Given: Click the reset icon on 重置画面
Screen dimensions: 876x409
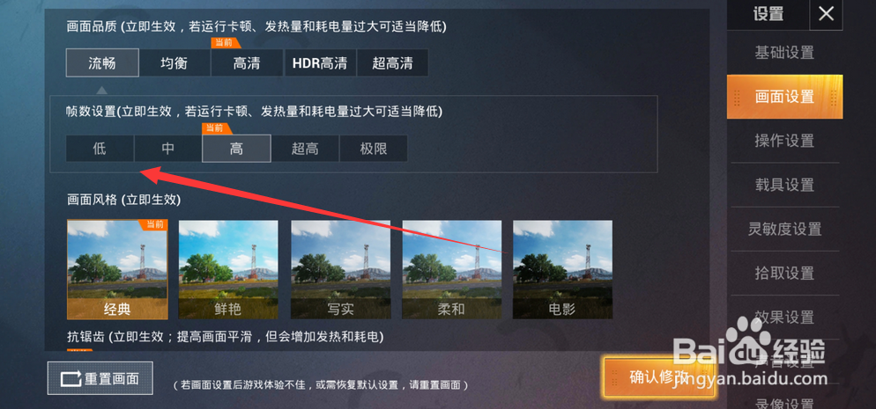Looking at the screenshot, I should click(71, 379).
